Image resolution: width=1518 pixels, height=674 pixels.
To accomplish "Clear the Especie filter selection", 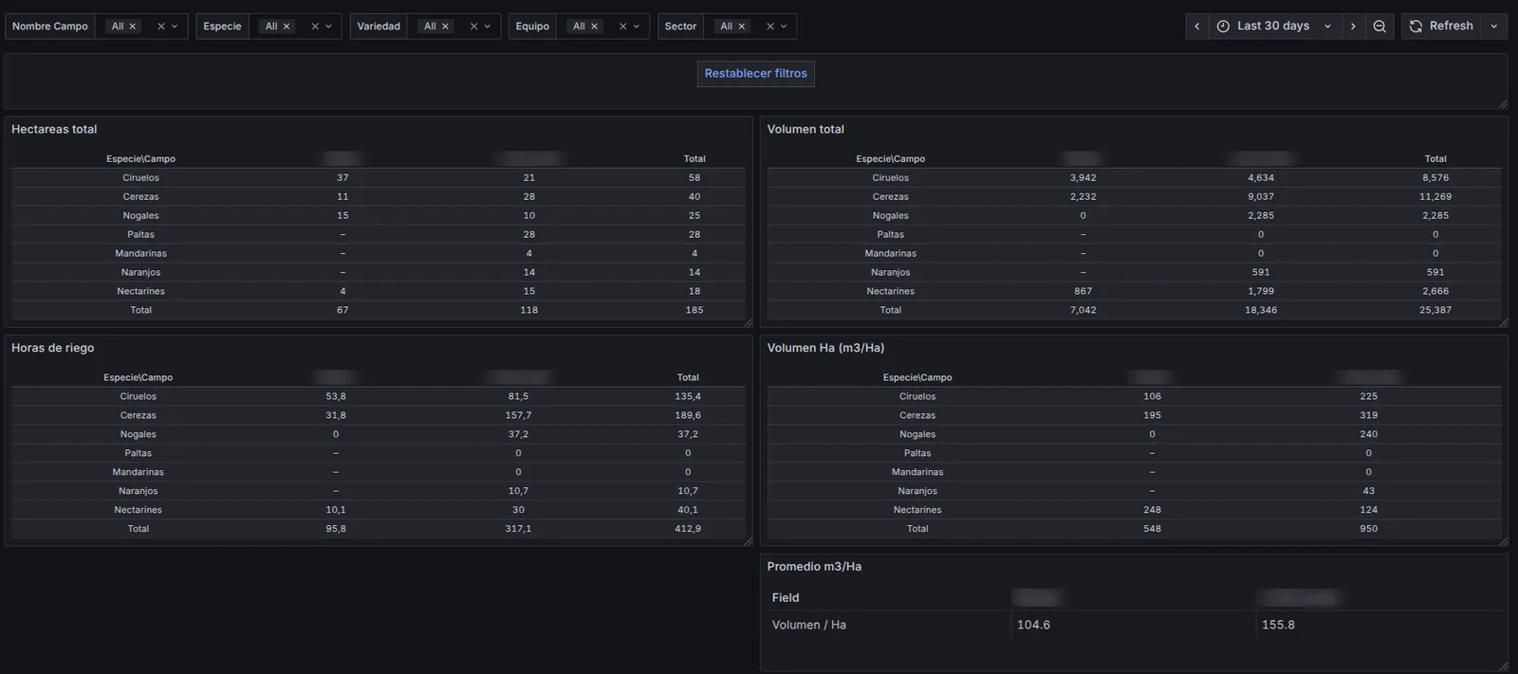I will click(315, 27).
